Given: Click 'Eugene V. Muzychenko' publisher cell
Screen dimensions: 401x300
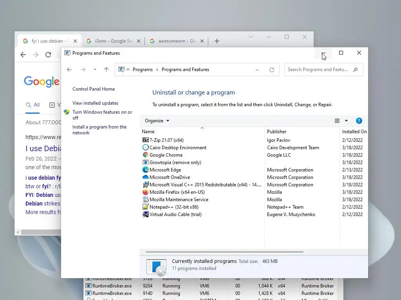Looking at the screenshot, I should click(291, 214).
